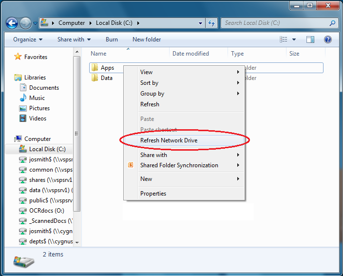This screenshot has width=343, height=276.
Task: Choose Refresh Network Drive from context menu
Action: coord(169,140)
